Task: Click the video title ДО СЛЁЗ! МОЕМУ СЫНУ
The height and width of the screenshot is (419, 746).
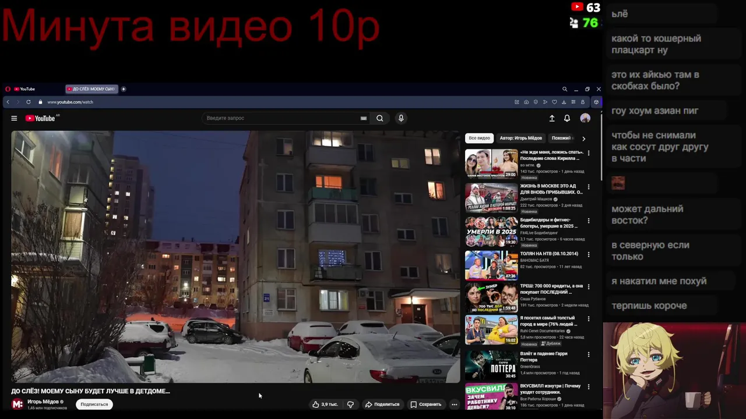Action: click(x=90, y=391)
